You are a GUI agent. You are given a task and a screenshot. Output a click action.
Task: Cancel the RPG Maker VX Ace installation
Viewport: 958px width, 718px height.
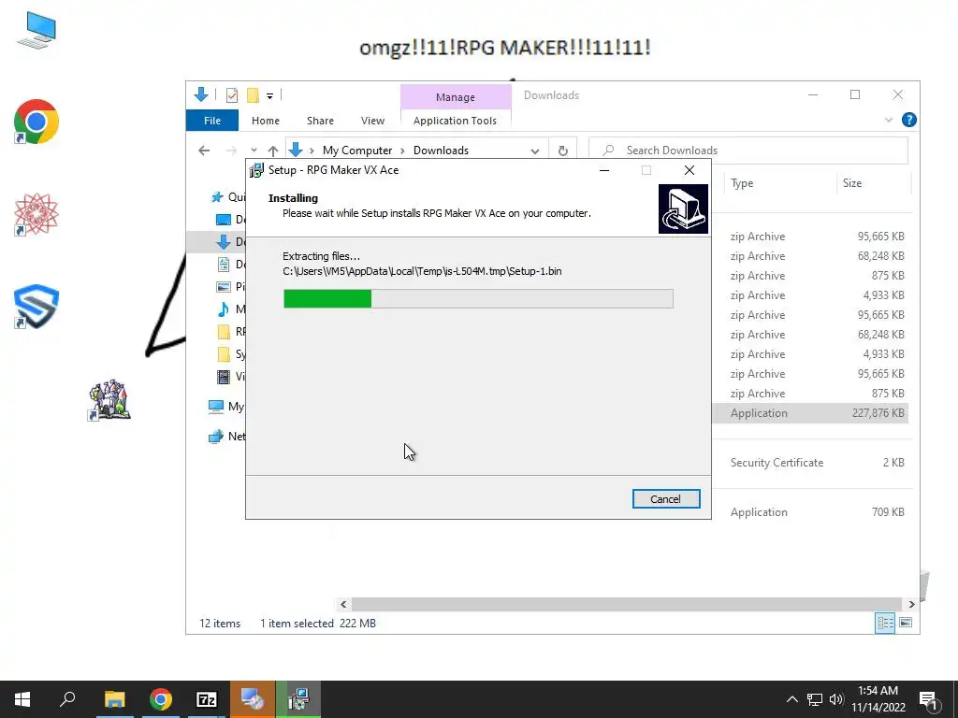tap(666, 499)
